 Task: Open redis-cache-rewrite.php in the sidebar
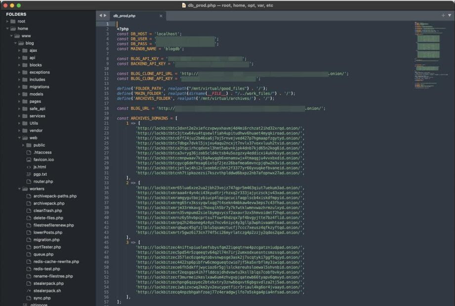click(56, 262)
